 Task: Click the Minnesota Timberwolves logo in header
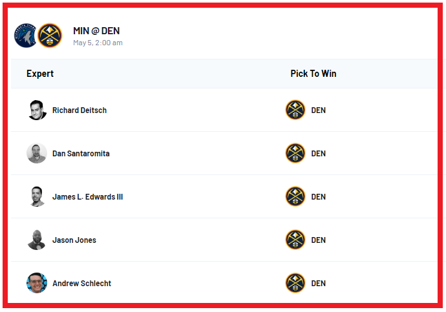(x=26, y=36)
